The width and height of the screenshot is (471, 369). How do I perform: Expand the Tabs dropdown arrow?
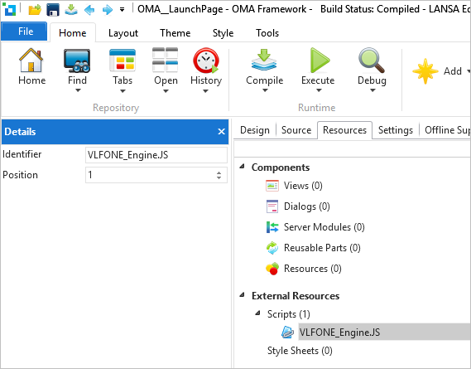pos(123,91)
